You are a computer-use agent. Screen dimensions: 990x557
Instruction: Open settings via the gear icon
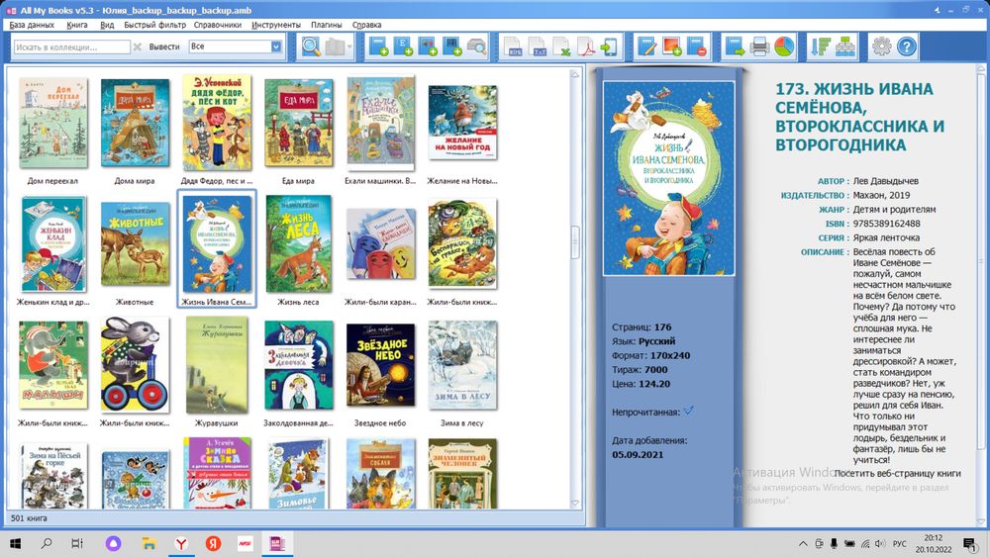pos(881,46)
